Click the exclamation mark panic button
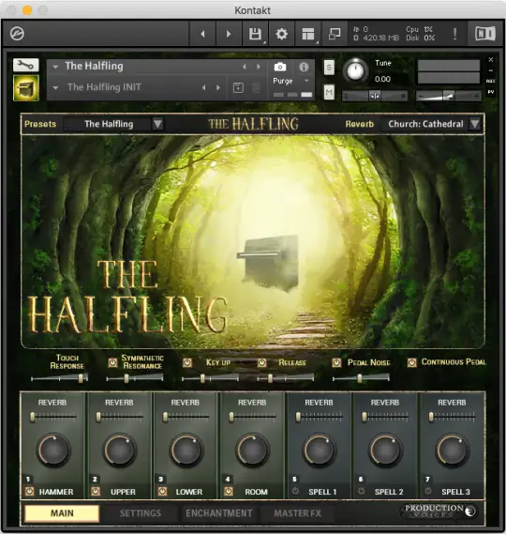This screenshot has width=506, height=534. 454,34
